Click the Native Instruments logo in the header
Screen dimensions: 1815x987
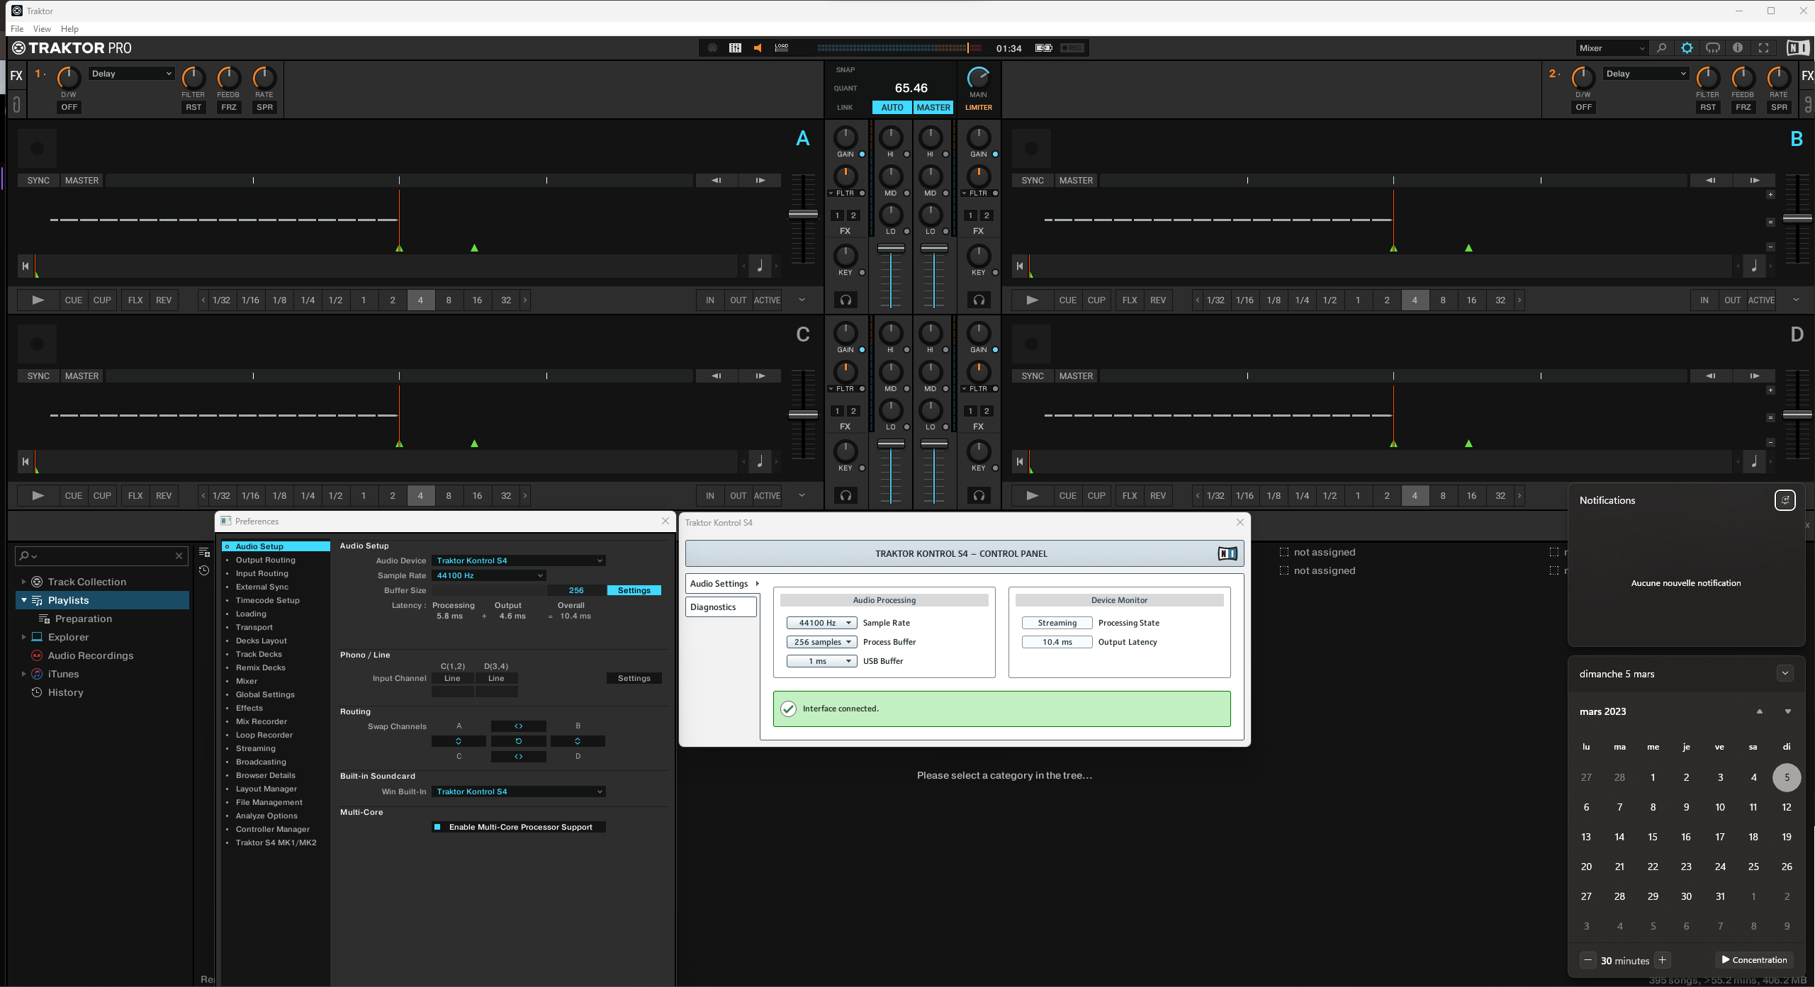click(x=1797, y=48)
